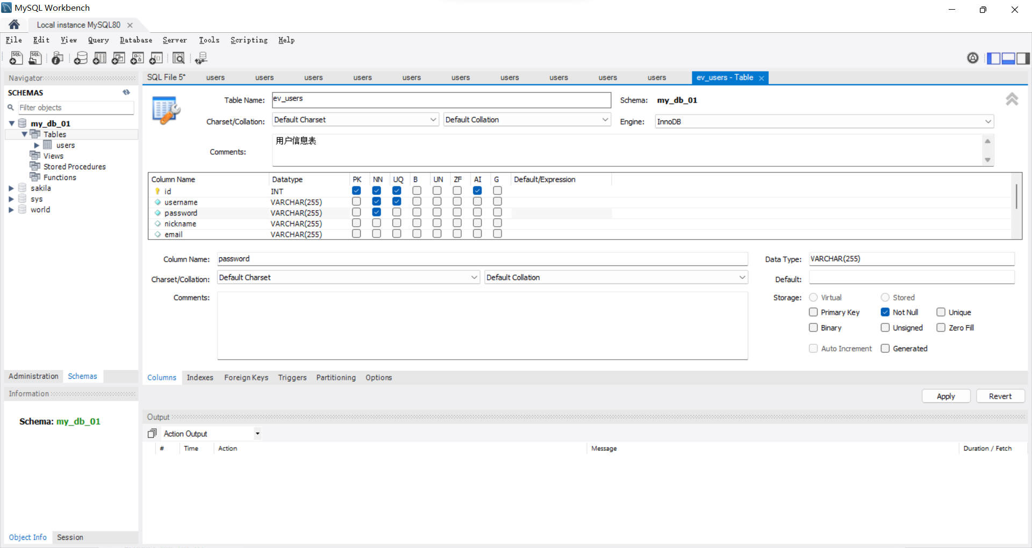Screen dimensions: 1032x548
Task: Open the Query menu
Action: point(98,40)
